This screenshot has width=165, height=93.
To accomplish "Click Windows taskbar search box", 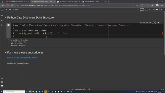I will (14, 92).
